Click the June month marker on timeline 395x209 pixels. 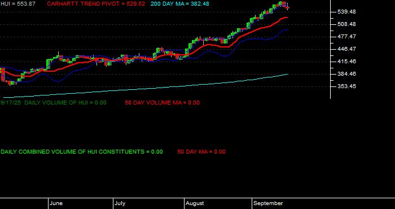56,203
